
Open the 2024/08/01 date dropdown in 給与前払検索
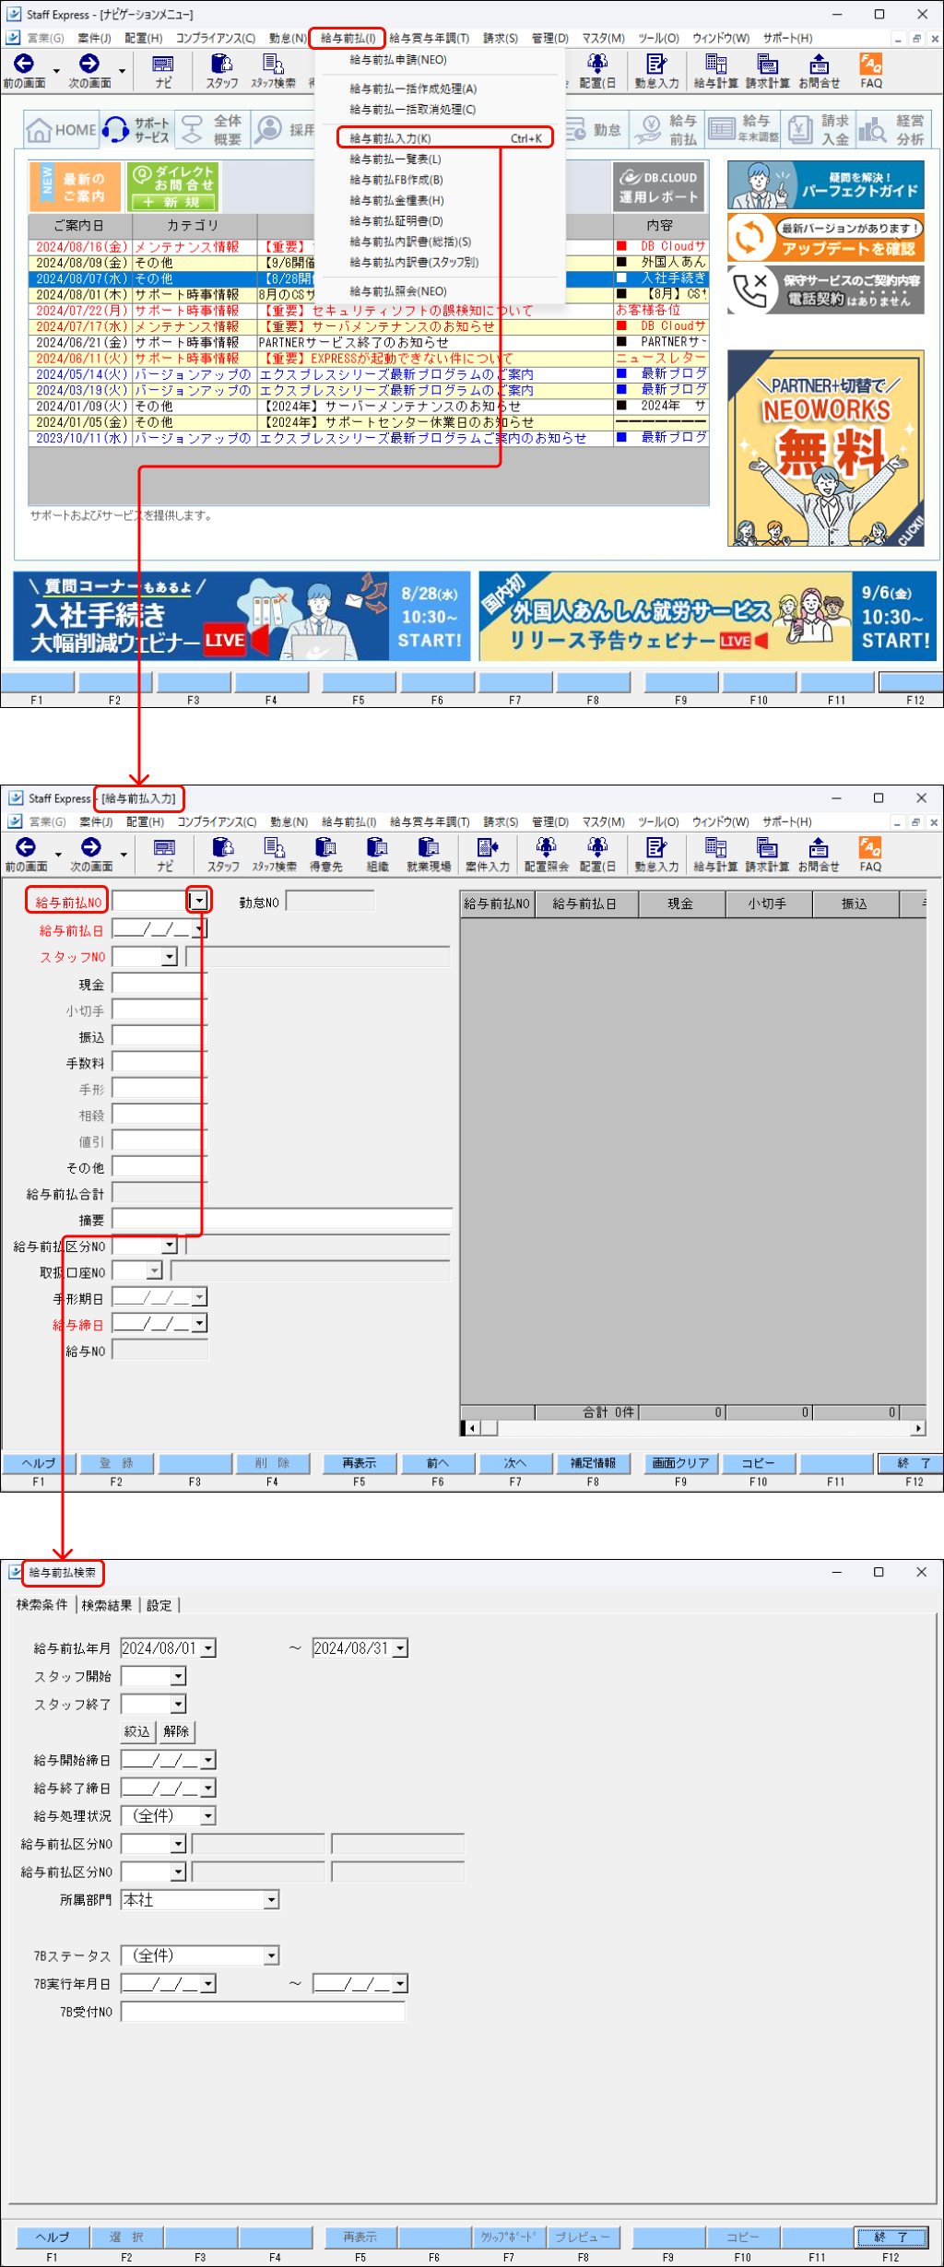[x=208, y=1648]
